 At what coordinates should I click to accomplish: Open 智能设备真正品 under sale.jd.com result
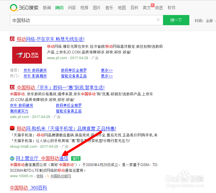pos(69,111)
